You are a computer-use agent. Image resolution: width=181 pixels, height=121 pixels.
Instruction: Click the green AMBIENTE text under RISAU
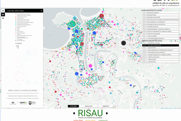pos(103,120)
